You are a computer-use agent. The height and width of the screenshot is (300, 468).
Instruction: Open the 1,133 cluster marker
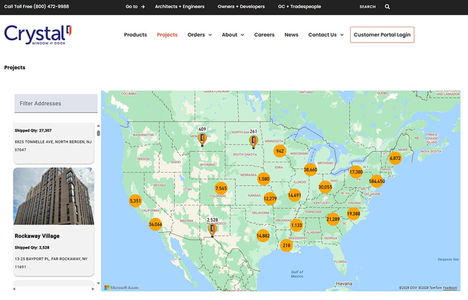tap(296, 225)
